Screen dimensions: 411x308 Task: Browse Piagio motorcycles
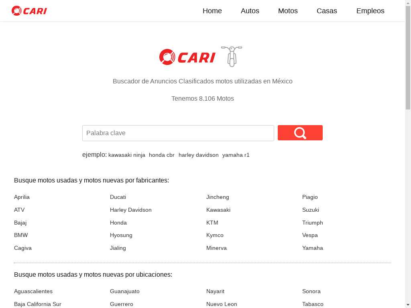[310, 197]
